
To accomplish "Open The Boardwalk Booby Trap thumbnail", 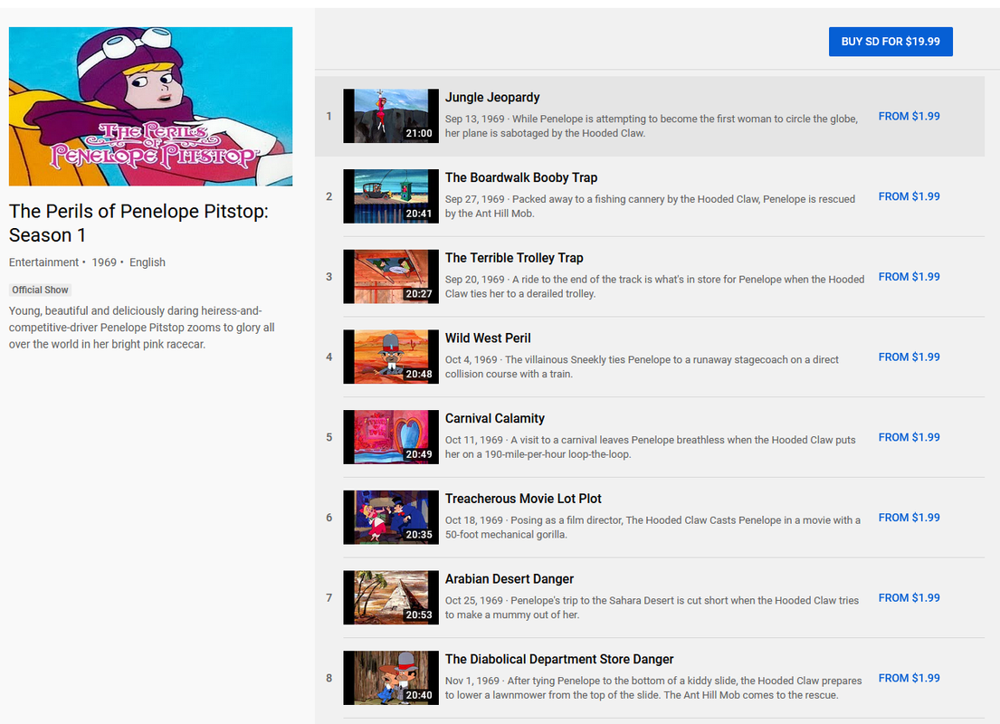I will pos(391,196).
